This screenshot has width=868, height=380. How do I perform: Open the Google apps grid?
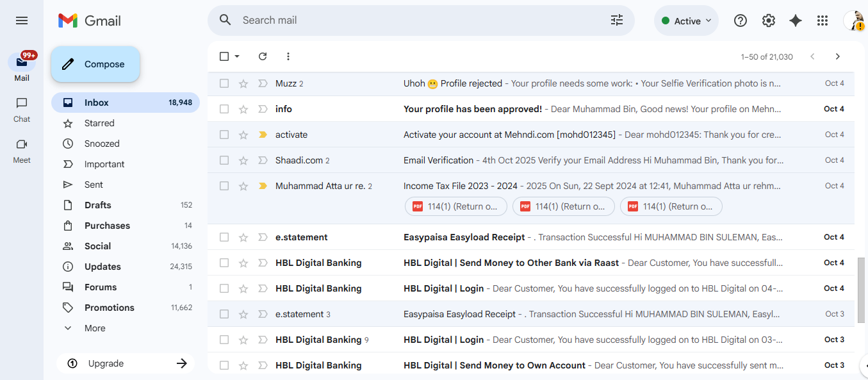[822, 20]
